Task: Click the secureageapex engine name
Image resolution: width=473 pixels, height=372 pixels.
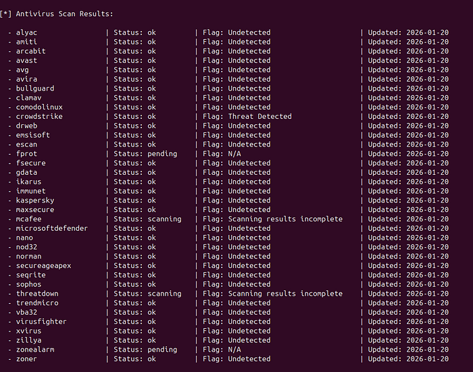Action: pyautogui.click(x=43, y=266)
